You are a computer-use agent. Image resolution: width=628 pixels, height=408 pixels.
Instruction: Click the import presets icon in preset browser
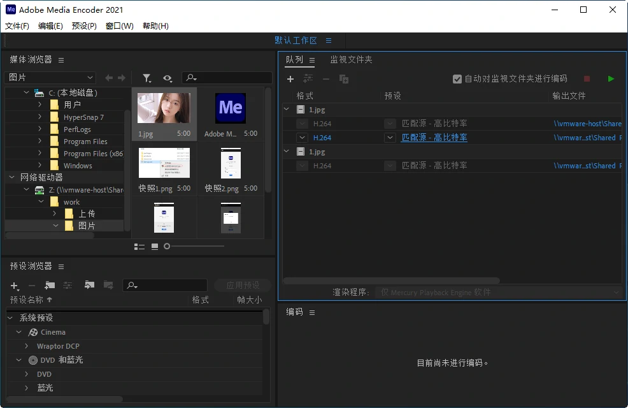(89, 285)
